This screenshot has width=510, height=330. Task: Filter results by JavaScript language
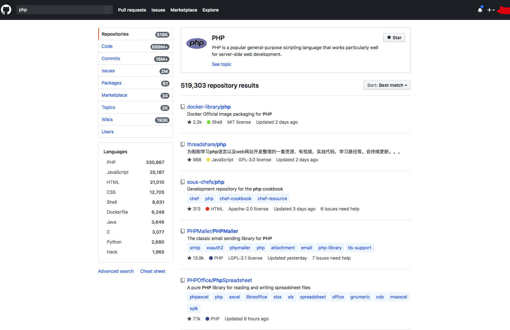[x=135, y=172]
